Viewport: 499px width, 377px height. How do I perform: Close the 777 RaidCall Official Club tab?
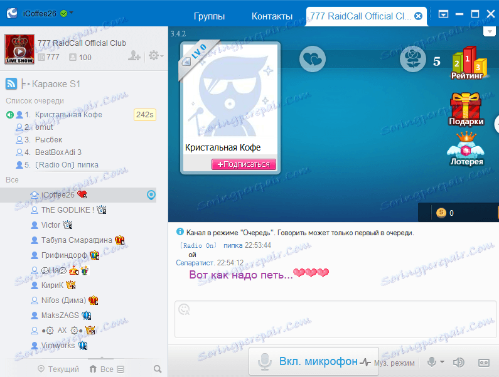[419, 16]
